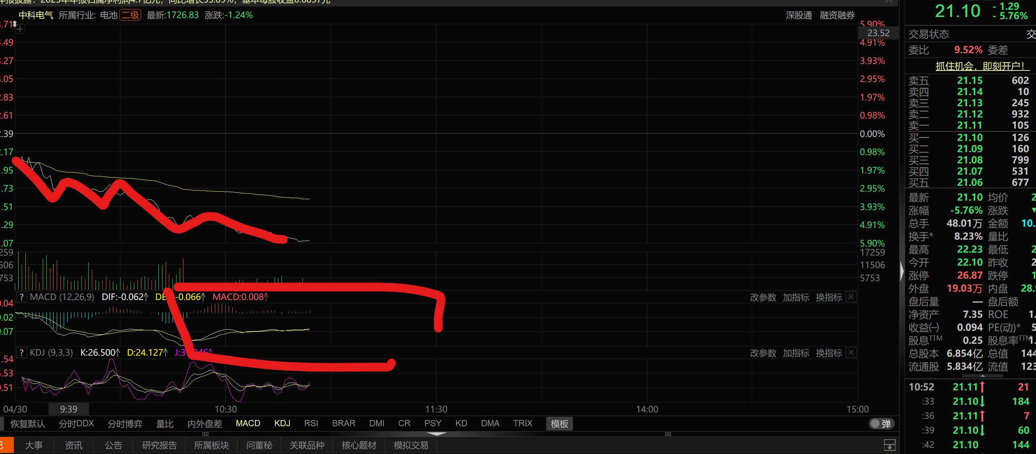Click the 模板 template button
Viewport: 1036px width, 454px height.
[x=559, y=424]
